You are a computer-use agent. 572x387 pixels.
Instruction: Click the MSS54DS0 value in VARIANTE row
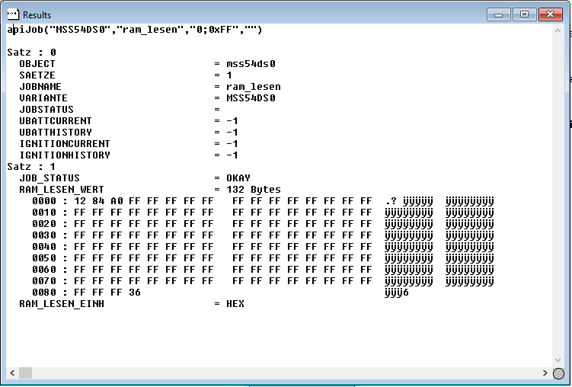(251, 98)
